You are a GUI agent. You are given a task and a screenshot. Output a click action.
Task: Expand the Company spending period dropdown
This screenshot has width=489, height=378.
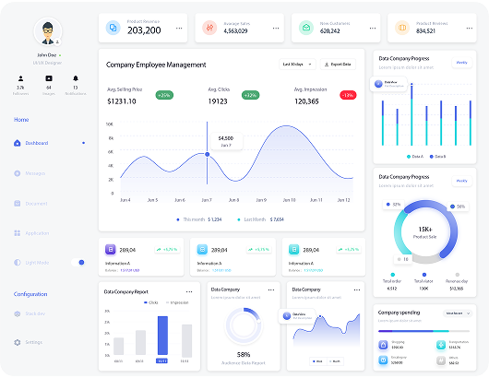tap(458, 313)
